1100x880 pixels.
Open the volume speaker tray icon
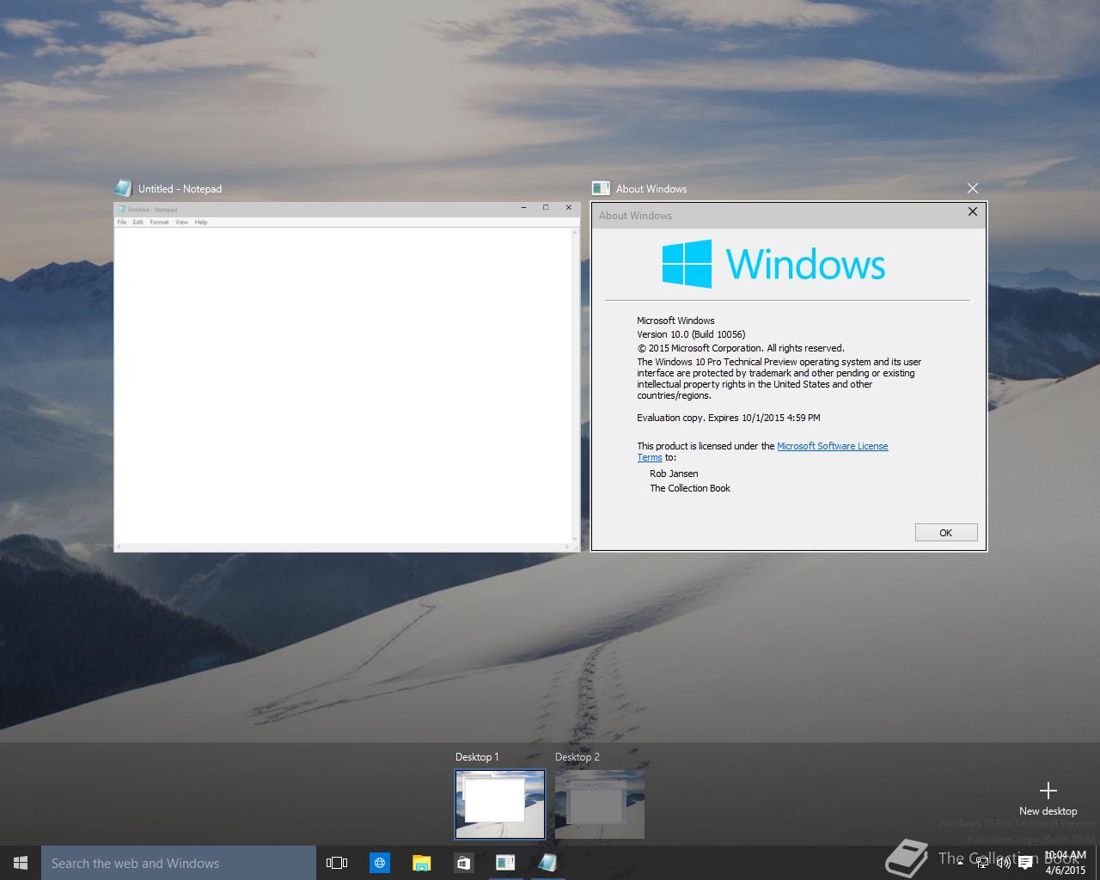(x=1003, y=863)
